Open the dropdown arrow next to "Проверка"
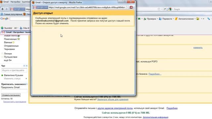The width and height of the screenshot is (212, 119). 157,19
